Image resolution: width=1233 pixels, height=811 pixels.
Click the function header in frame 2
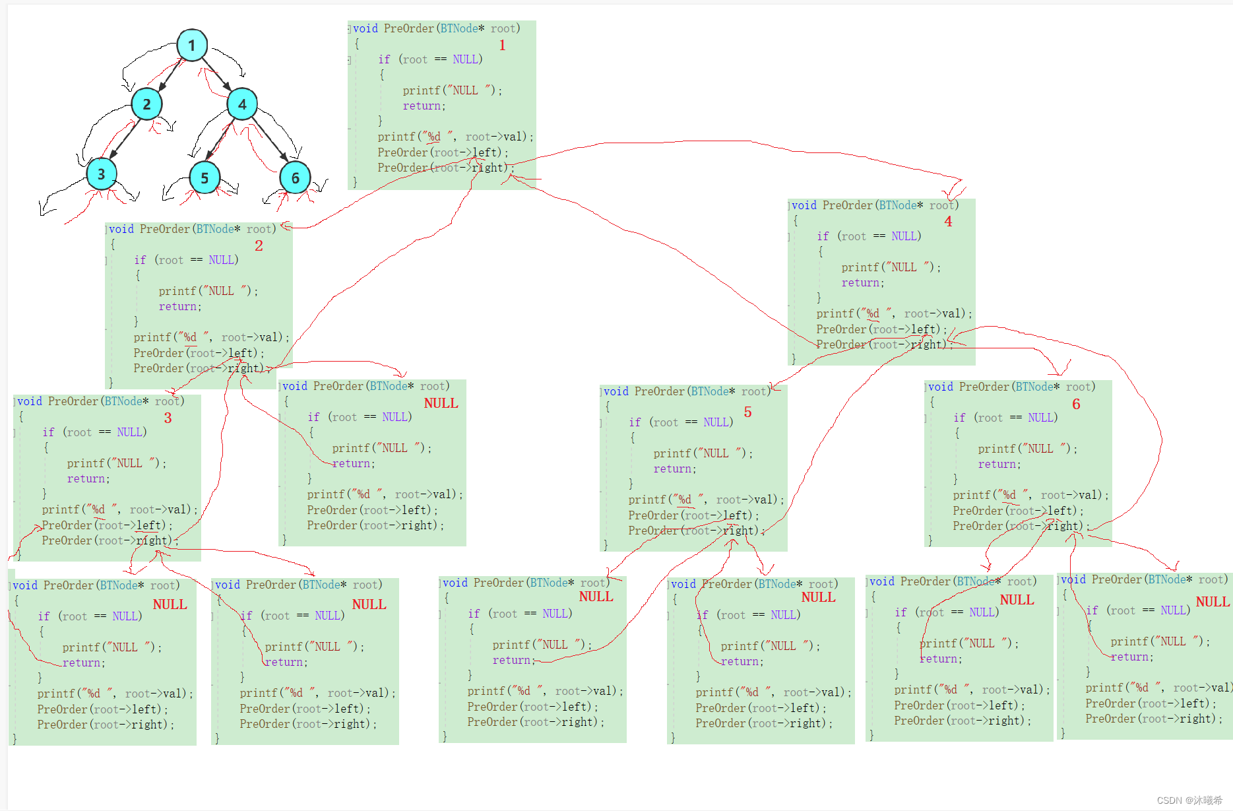[x=193, y=229]
